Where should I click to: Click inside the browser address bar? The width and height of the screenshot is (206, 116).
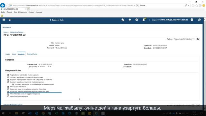[73, 5]
